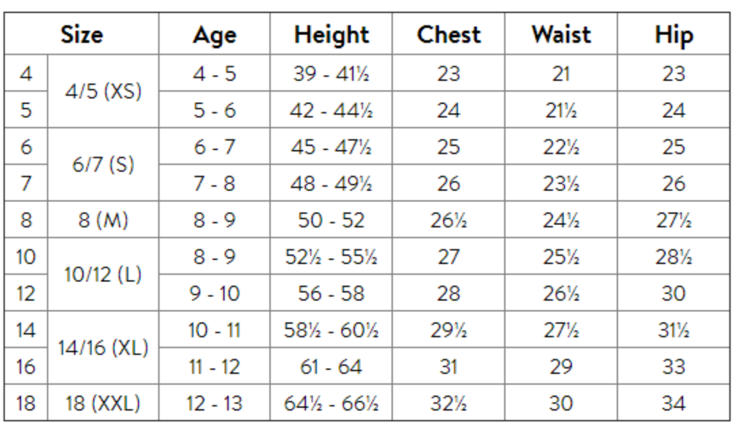Click the height cell reading 61 - 64

point(332,367)
